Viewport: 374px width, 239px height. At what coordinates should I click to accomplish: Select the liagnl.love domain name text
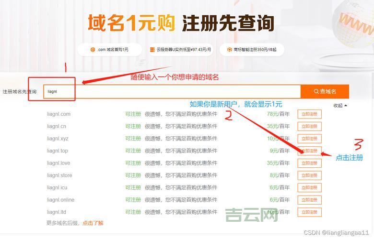[58, 163]
